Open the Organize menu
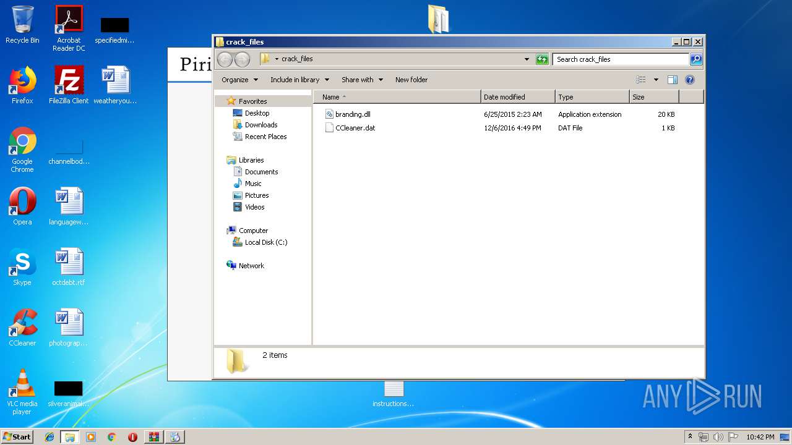 pyautogui.click(x=239, y=80)
